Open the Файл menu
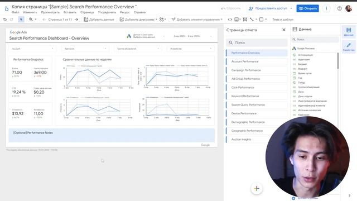Viewport: 357px width, 201px height. (x=16, y=12)
